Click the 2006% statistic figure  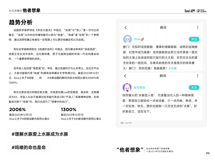(x=18, y=110)
